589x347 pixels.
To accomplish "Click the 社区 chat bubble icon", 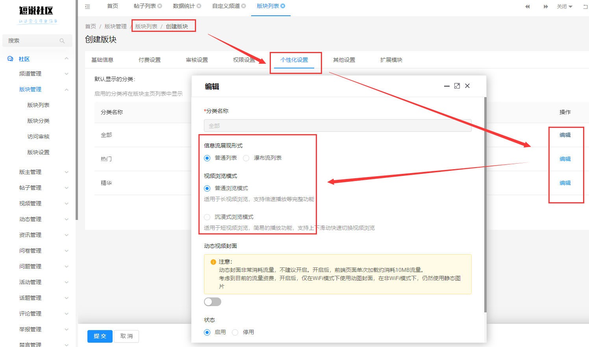I will (x=10, y=59).
